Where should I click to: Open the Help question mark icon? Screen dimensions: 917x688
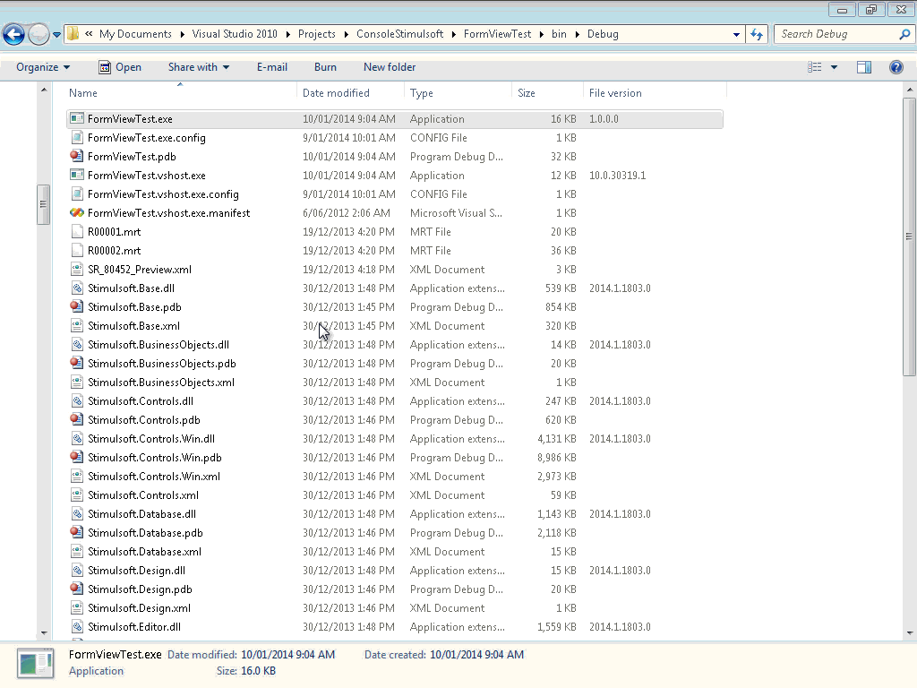tap(896, 67)
